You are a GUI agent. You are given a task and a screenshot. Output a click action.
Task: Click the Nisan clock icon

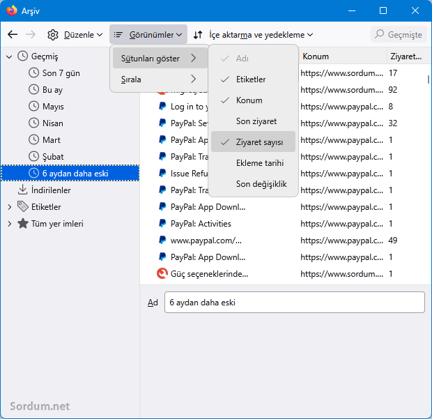33,123
